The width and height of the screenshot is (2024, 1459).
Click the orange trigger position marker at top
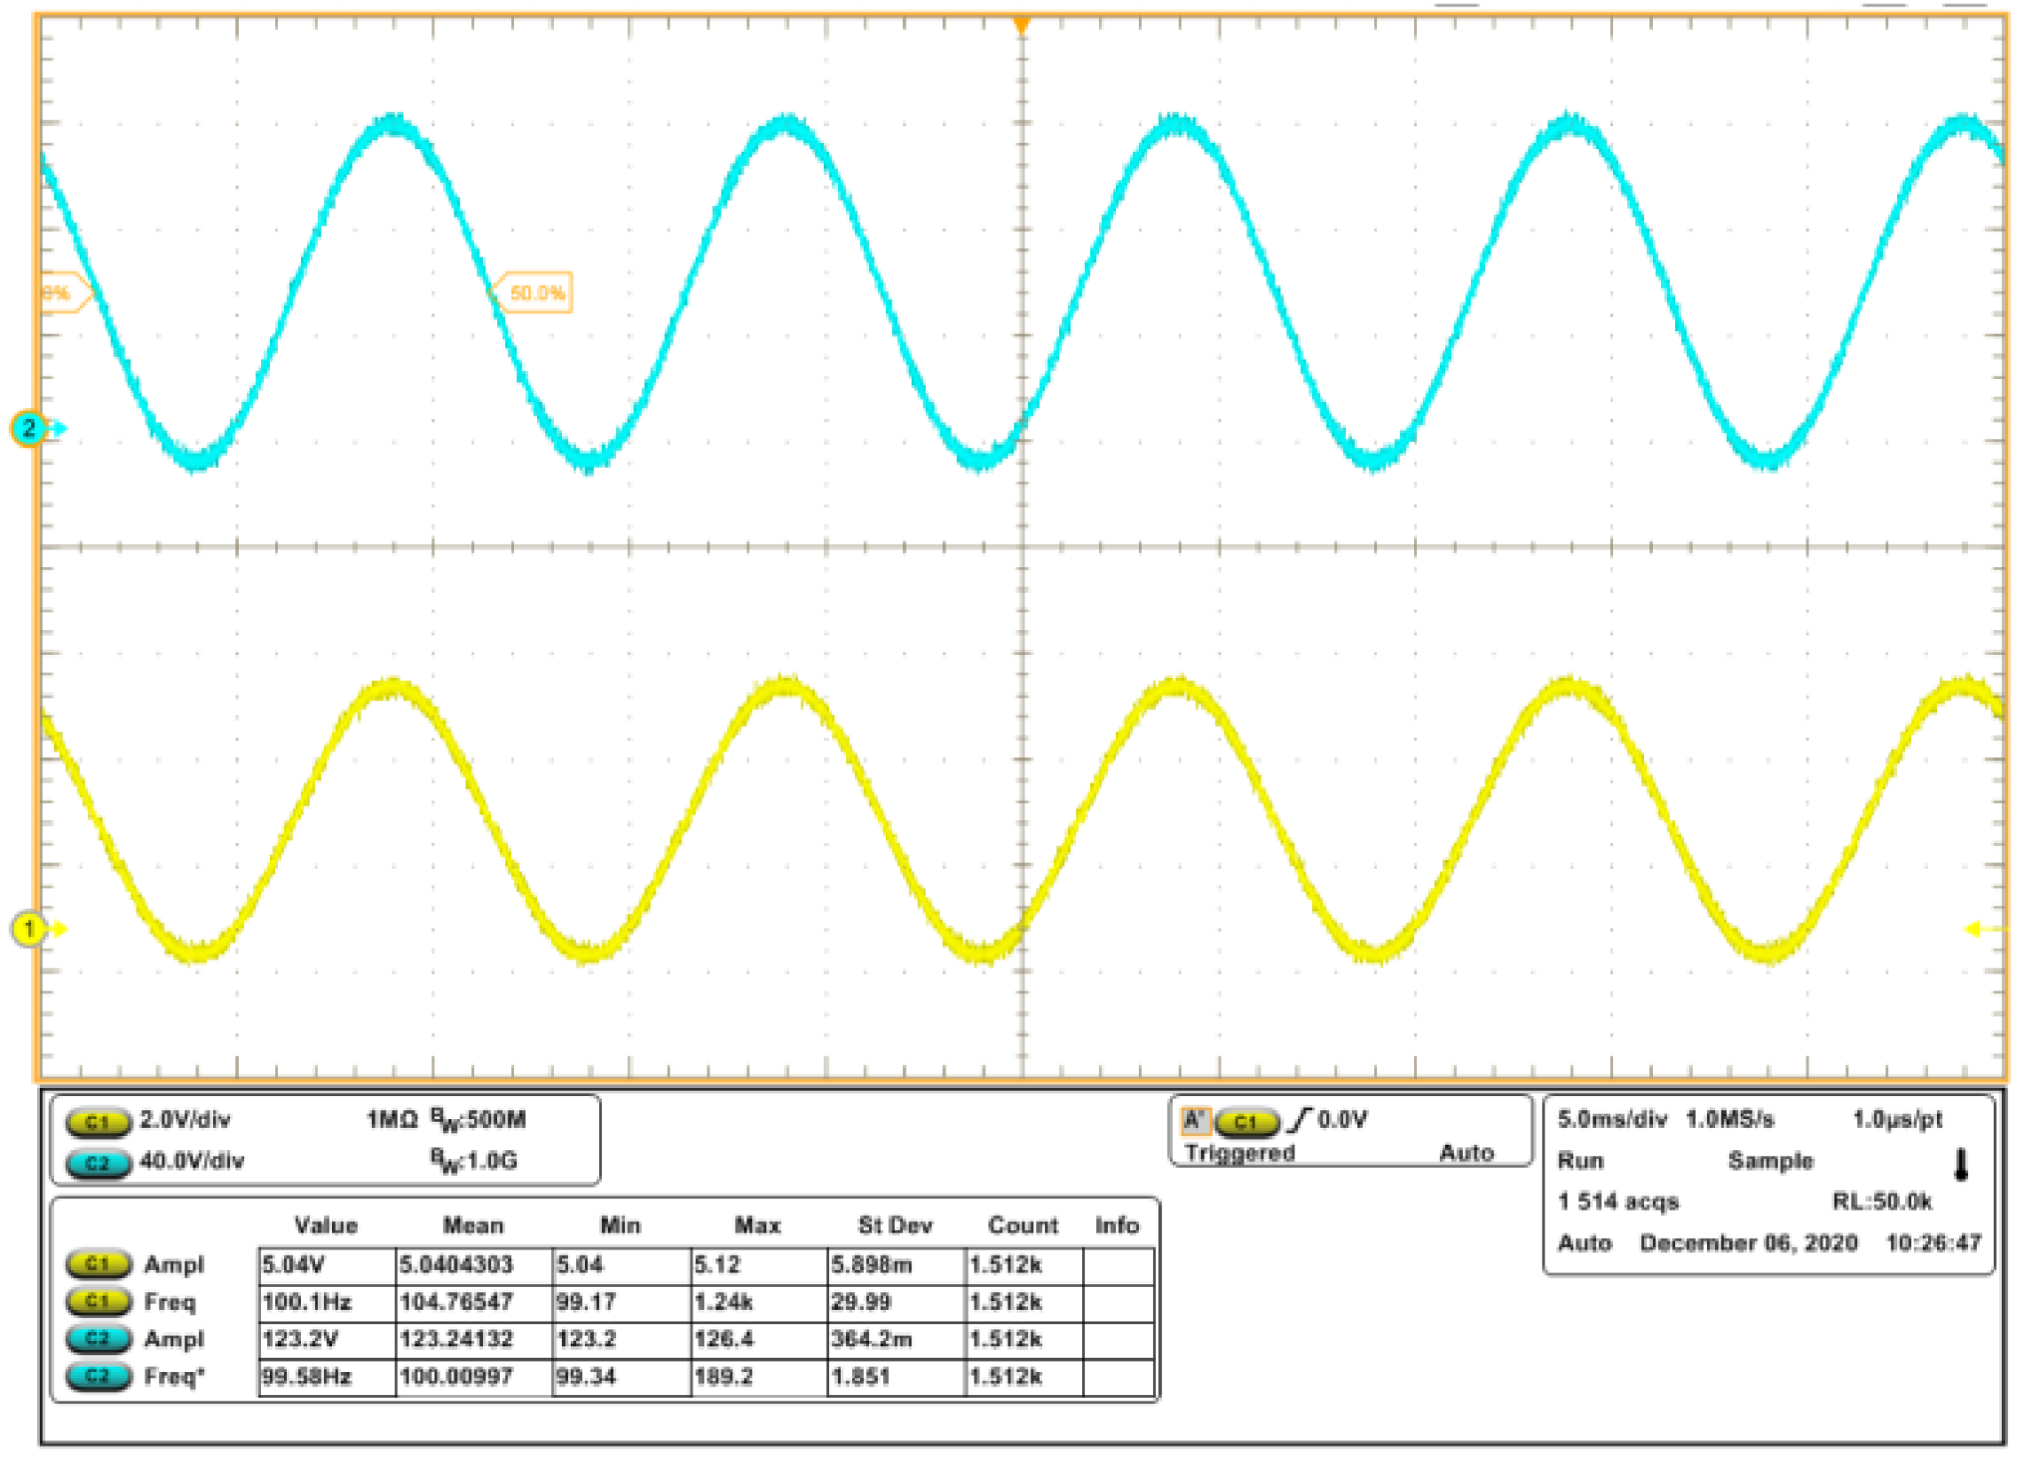pos(1022,25)
